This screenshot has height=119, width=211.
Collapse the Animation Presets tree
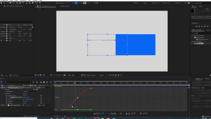(192, 35)
